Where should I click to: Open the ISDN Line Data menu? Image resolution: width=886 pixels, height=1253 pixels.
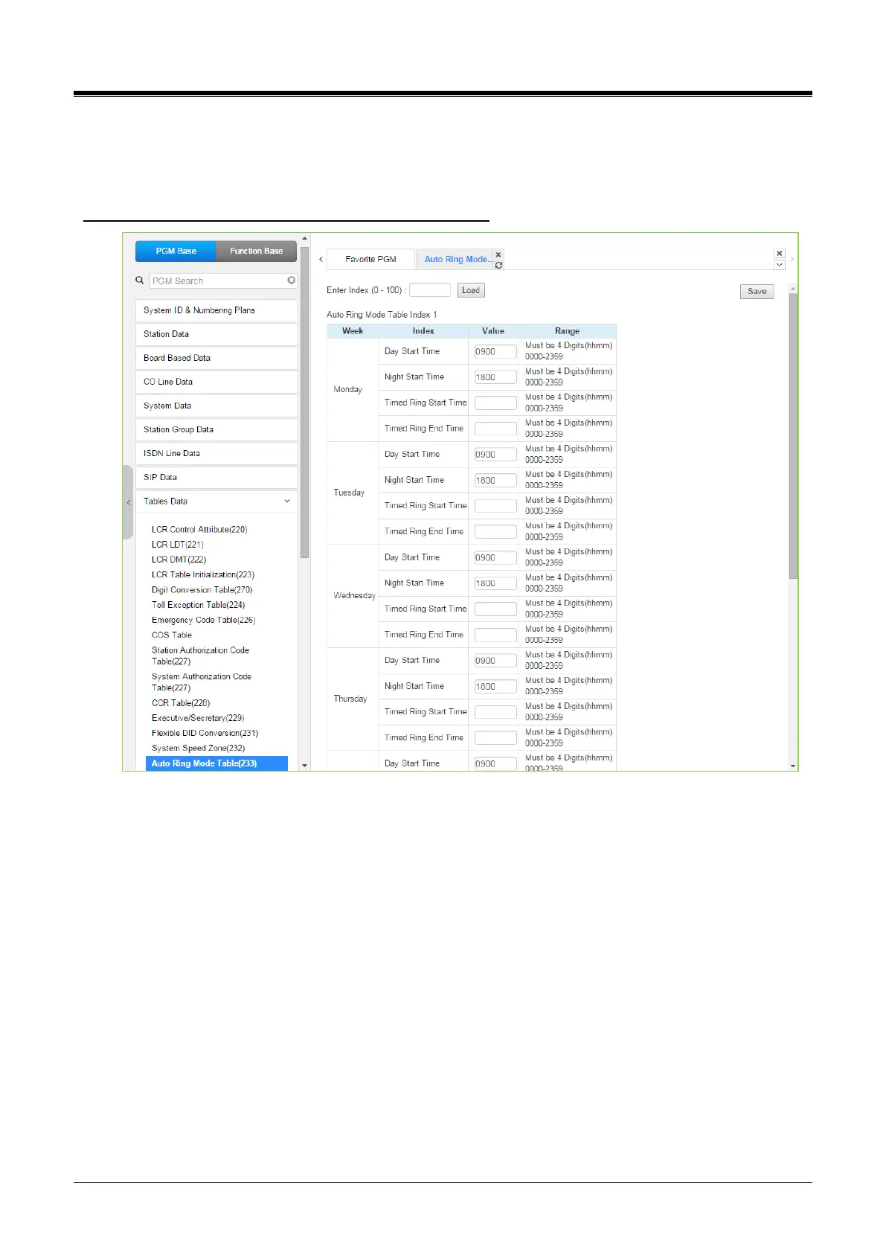point(216,453)
